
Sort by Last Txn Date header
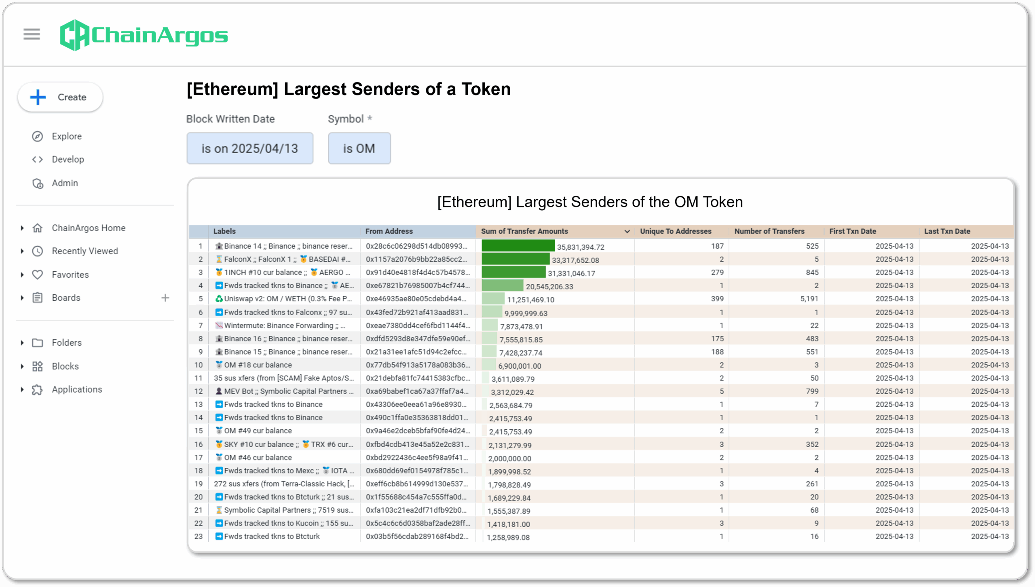[x=947, y=231]
